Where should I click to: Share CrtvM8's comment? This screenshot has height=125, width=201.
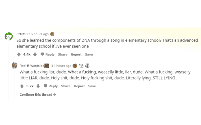[63, 54]
